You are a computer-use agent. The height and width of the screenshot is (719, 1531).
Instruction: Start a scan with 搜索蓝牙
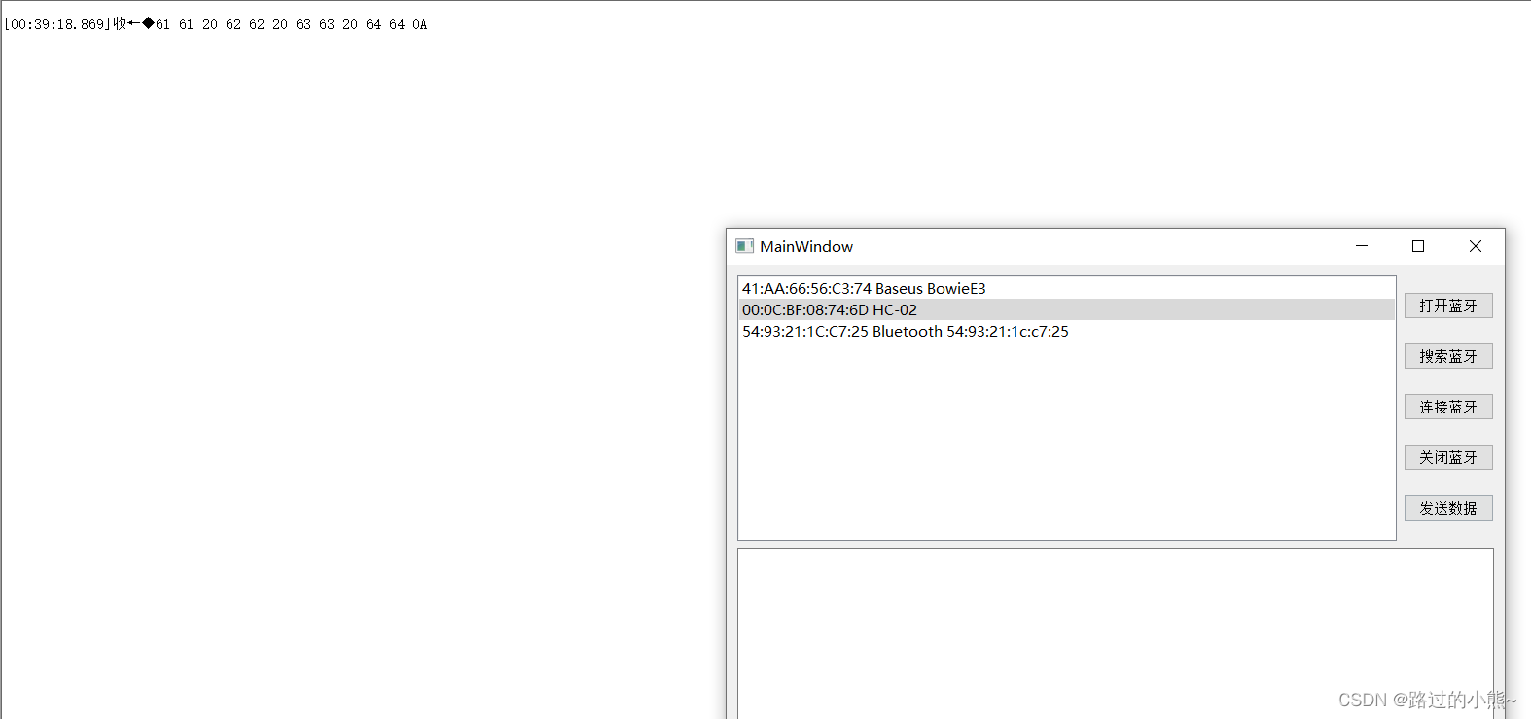click(x=1448, y=356)
